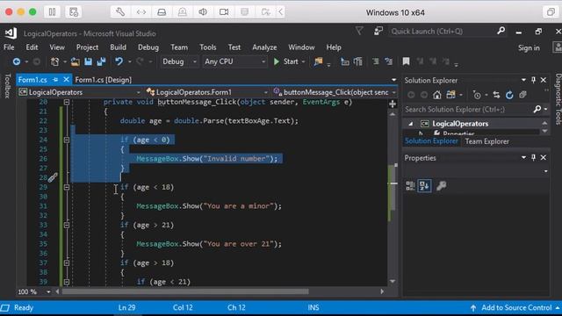Switch to Form1.cs [Design] tab
562x316 pixels.
tap(104, 80)
